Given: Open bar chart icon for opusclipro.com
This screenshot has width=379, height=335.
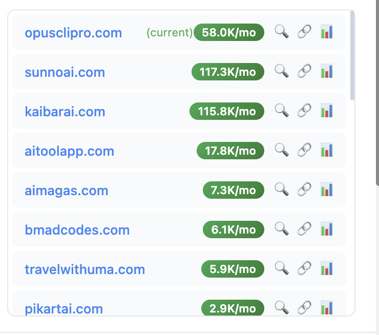Looking at the screenshot, I should pyautogui.click(x=326, y=32).
